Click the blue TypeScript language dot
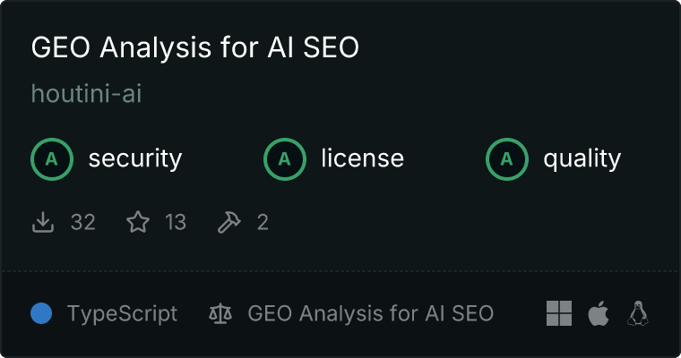Image resolution: width=681 pixels, height=358 pixels. [x=41, y=313]
